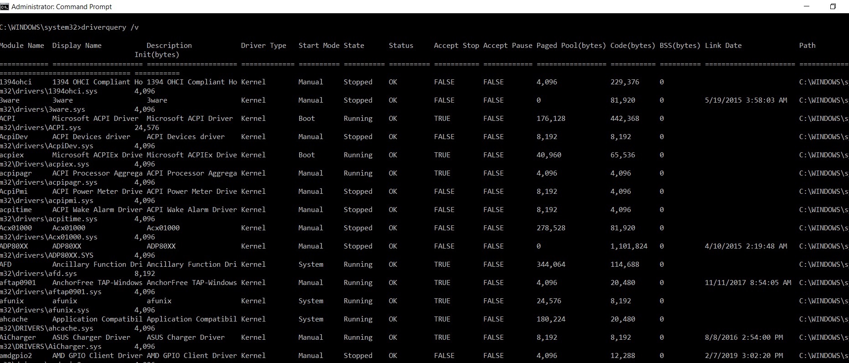Click path line 'm32\drivers\ADP80XX.SYS'
Image resolution: width=849 pixels, height=363 pixels.
point(47,255)
